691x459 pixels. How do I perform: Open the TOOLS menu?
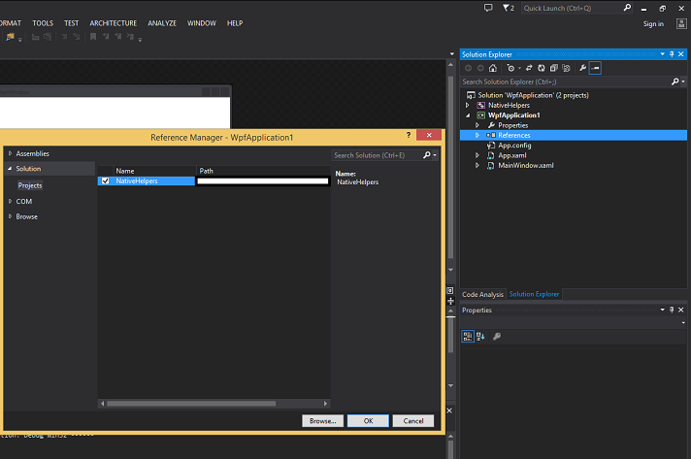point(43,23)
